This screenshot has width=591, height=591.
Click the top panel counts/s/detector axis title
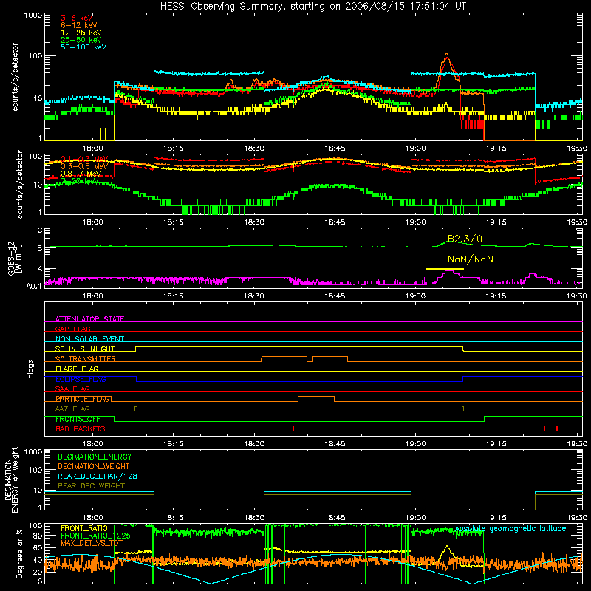(x=15, y=77)
